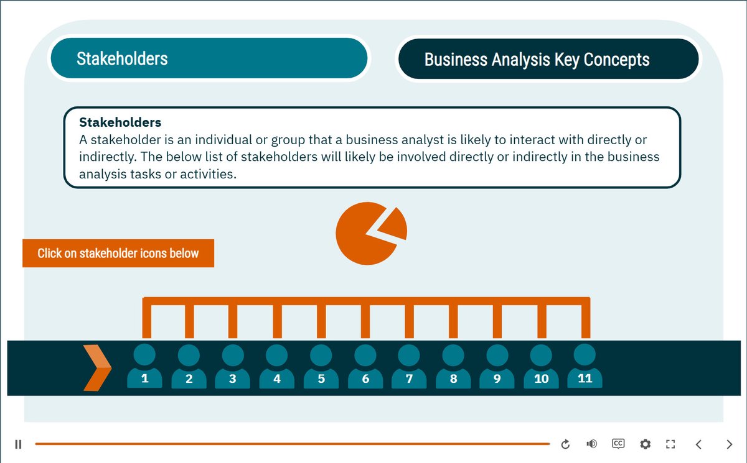The width and height of the screenshot is (747, 463).
Task: Click the orange seekbar progress track
Action: click(293, 444)
